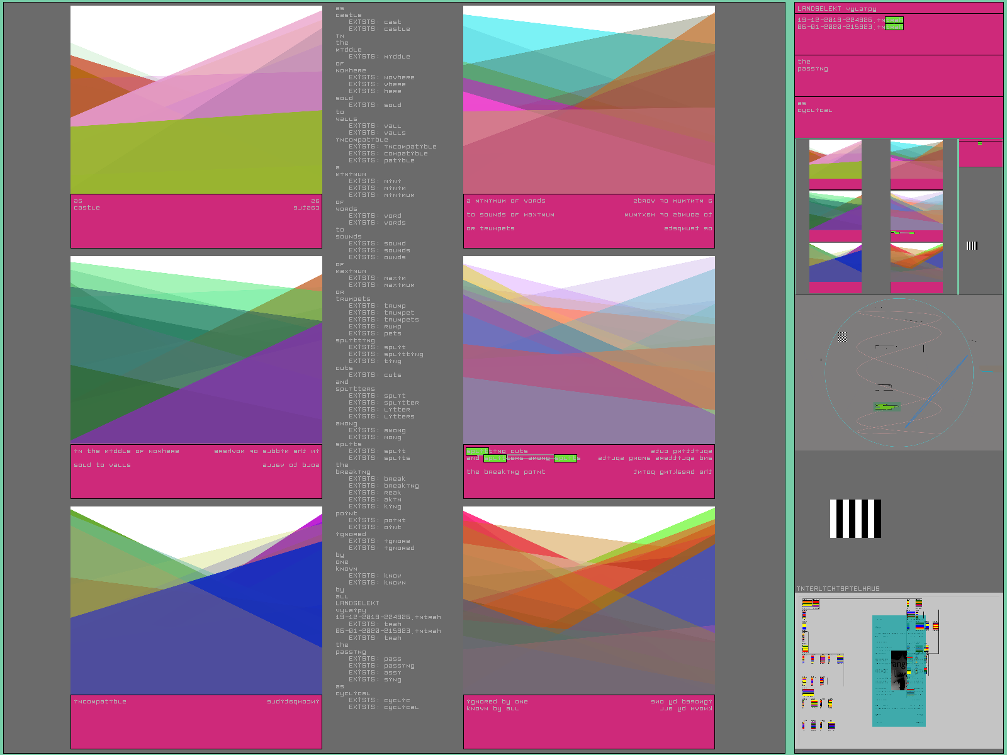Screen dimensions: 1007x755
Task: Click the black-and-gray image inside the teal panel
Action: [899, 671]
